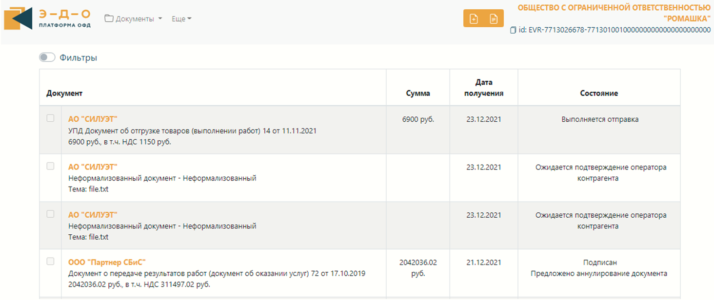
Task: Click the folder icon next to Документы
Action: click(x=109, y=19)
